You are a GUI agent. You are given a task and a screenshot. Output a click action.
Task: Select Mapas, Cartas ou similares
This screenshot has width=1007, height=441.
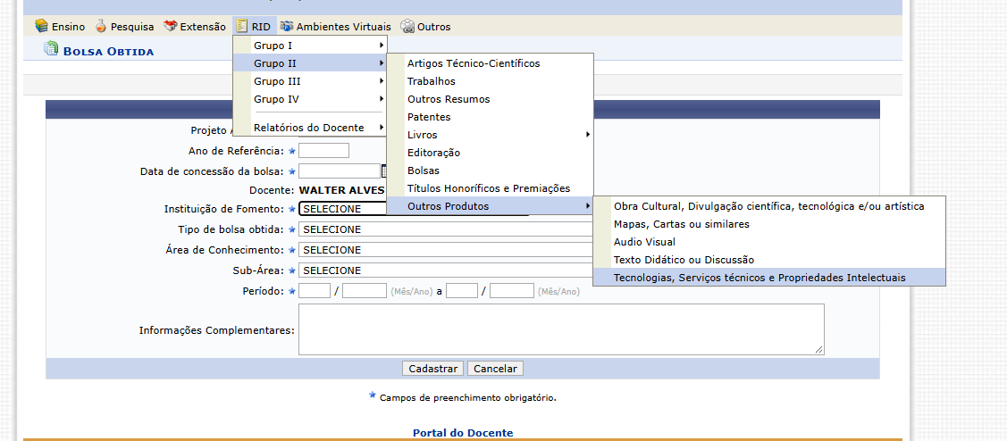[x=768, y=224]
